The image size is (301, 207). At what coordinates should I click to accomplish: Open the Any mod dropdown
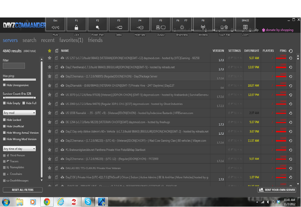pyautogui.click(x=19, y=113)
